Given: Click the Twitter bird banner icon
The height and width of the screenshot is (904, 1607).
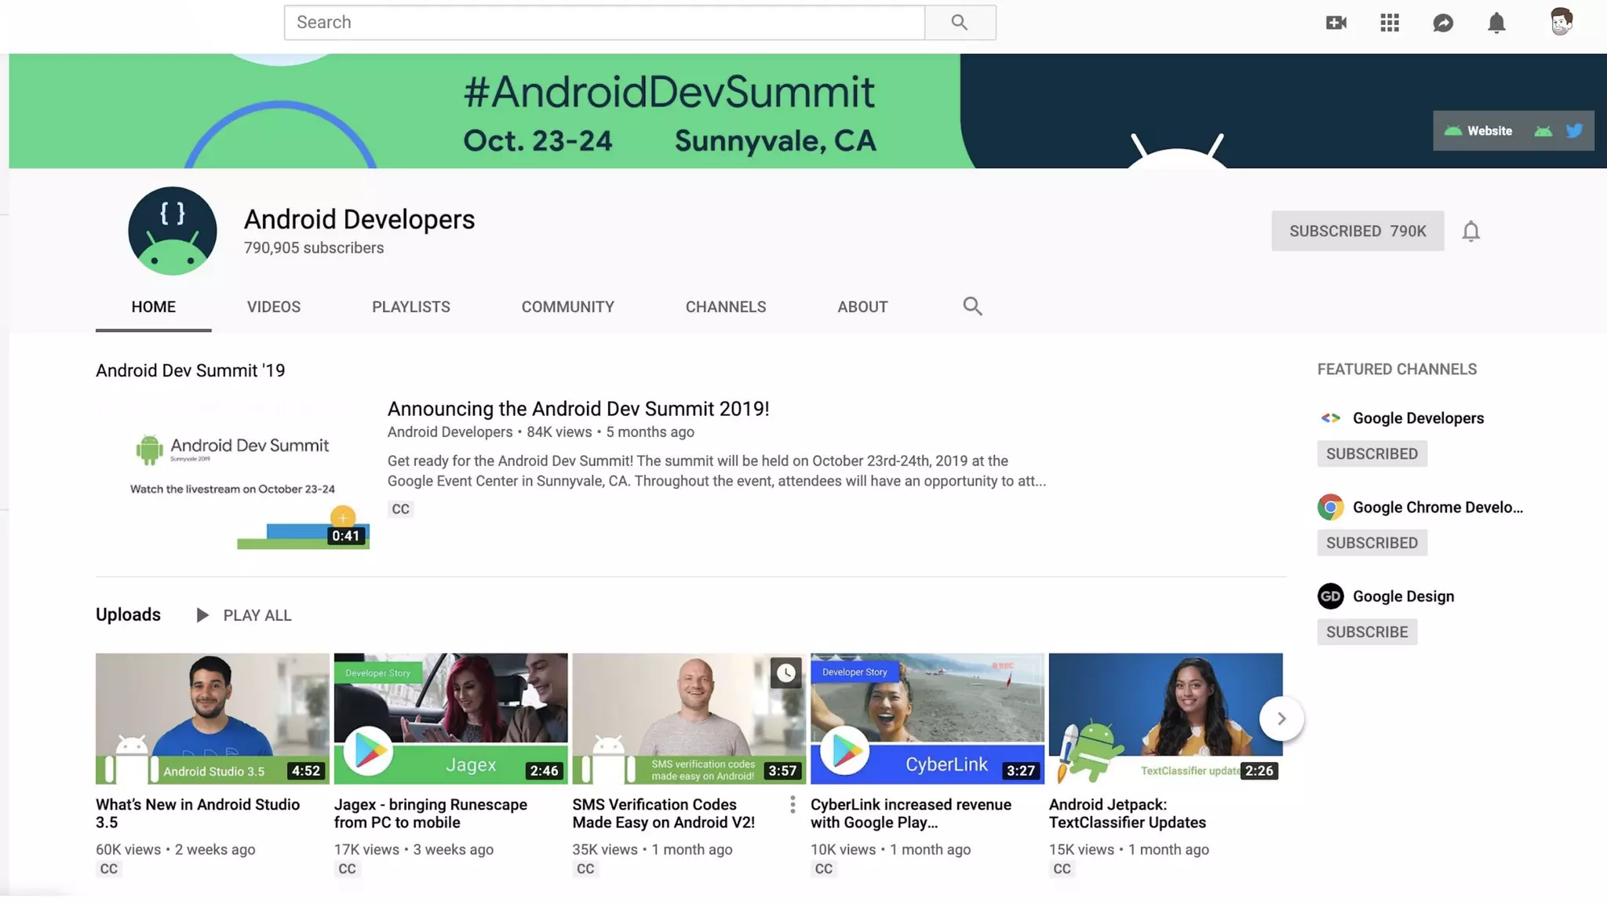Looking at the screenshot, I should (x=1574, y=131).
